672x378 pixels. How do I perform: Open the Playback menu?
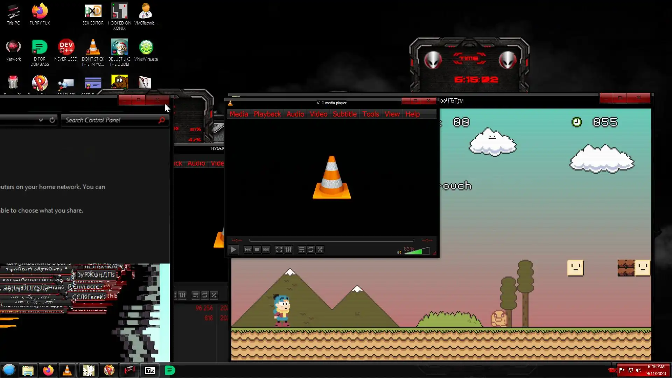(267, 114)
